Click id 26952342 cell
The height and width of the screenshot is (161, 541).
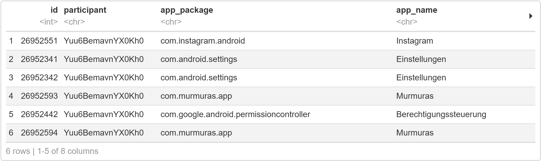39,78
